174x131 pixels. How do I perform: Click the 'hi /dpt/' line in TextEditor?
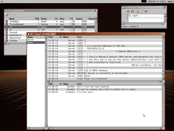point(133,16)
